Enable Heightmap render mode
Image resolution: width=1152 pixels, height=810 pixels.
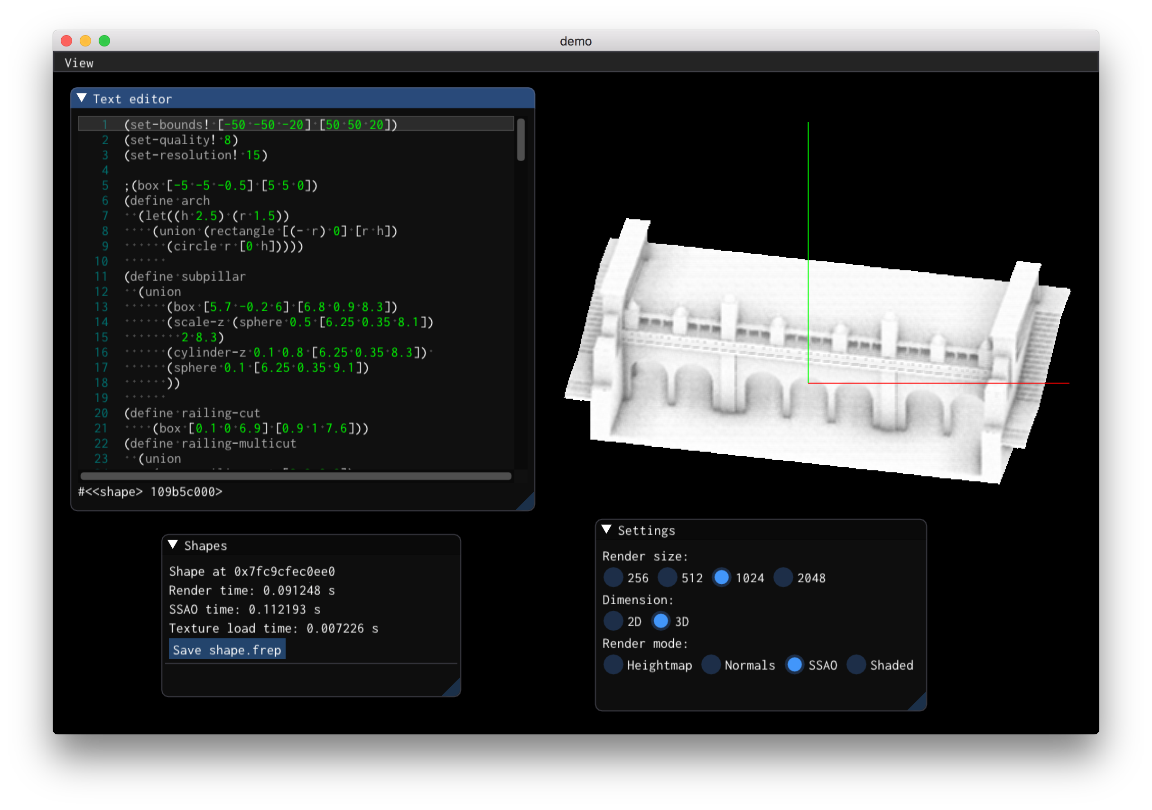(613, 664)
